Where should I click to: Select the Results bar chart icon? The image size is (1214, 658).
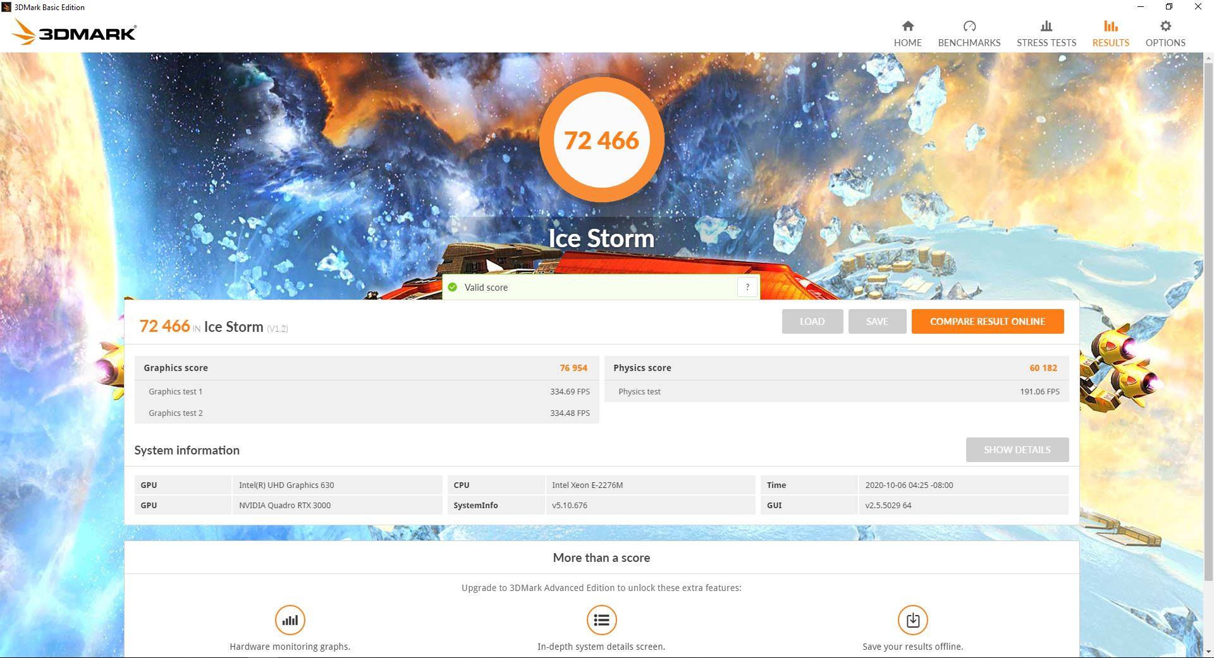(1110, 26)
